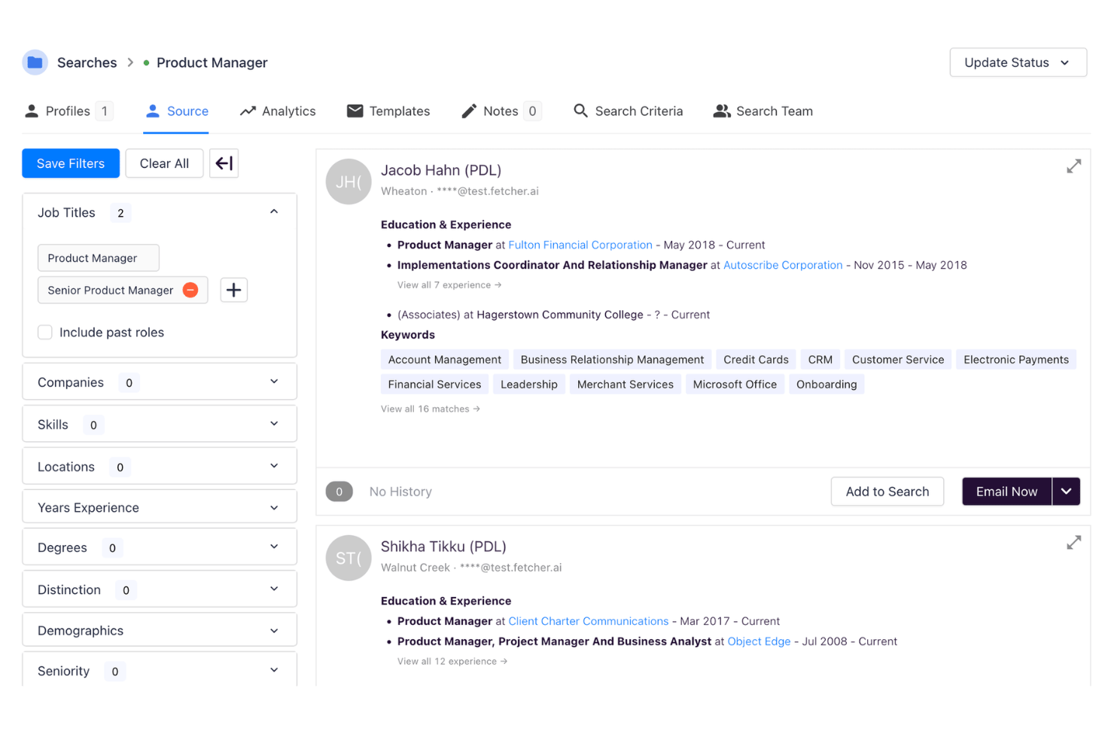Click Shikha Tikku ST avatar
Screen dimensions: 1114x743
(349, 558)
